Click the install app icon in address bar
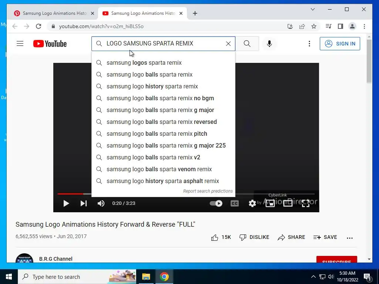Screen dimensions: 379x284 tap(290, 26)
